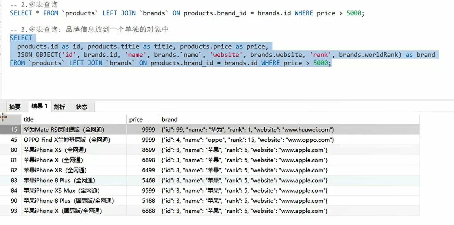Click the brand column header

tap(170, 119)
